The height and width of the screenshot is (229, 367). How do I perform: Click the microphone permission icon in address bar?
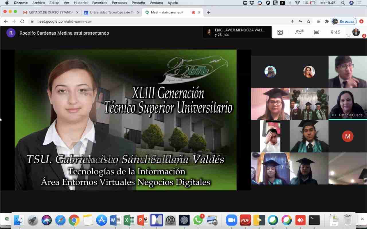pos(292,21)
